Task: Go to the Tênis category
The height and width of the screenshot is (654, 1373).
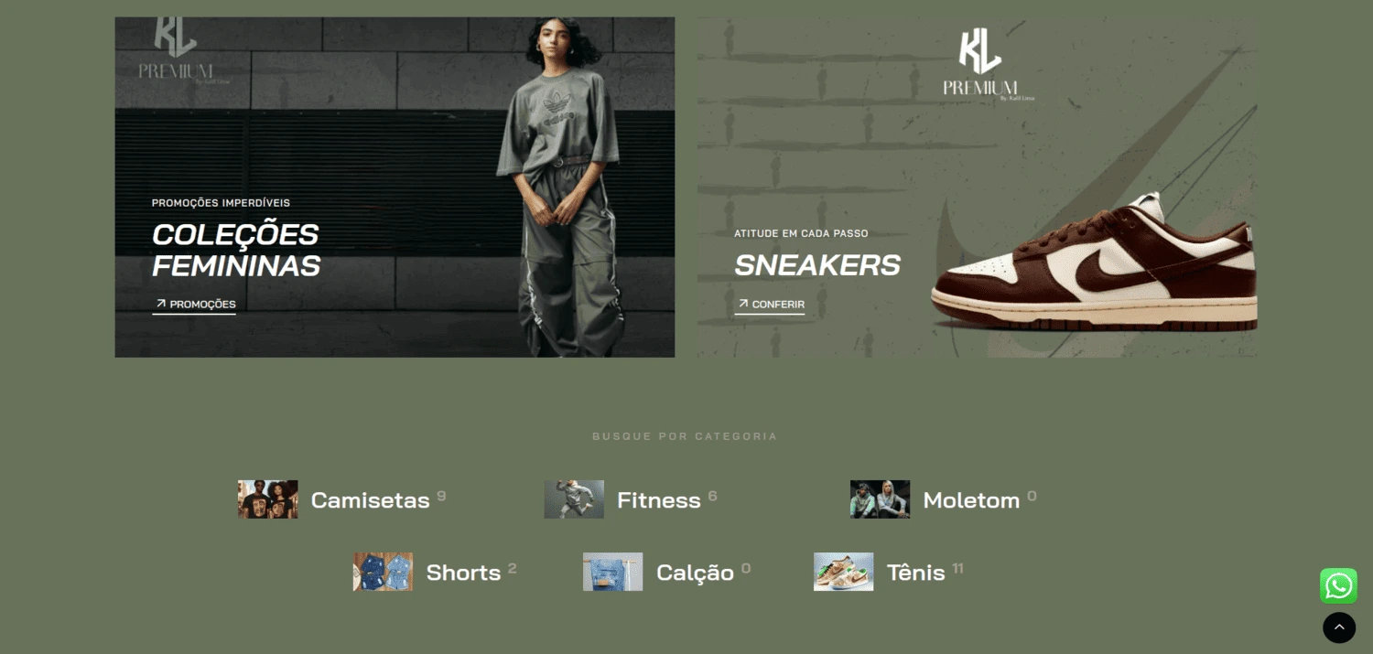Action: point(915,573)
